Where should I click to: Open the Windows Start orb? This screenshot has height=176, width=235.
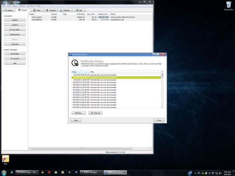click(x=4, y=173)
